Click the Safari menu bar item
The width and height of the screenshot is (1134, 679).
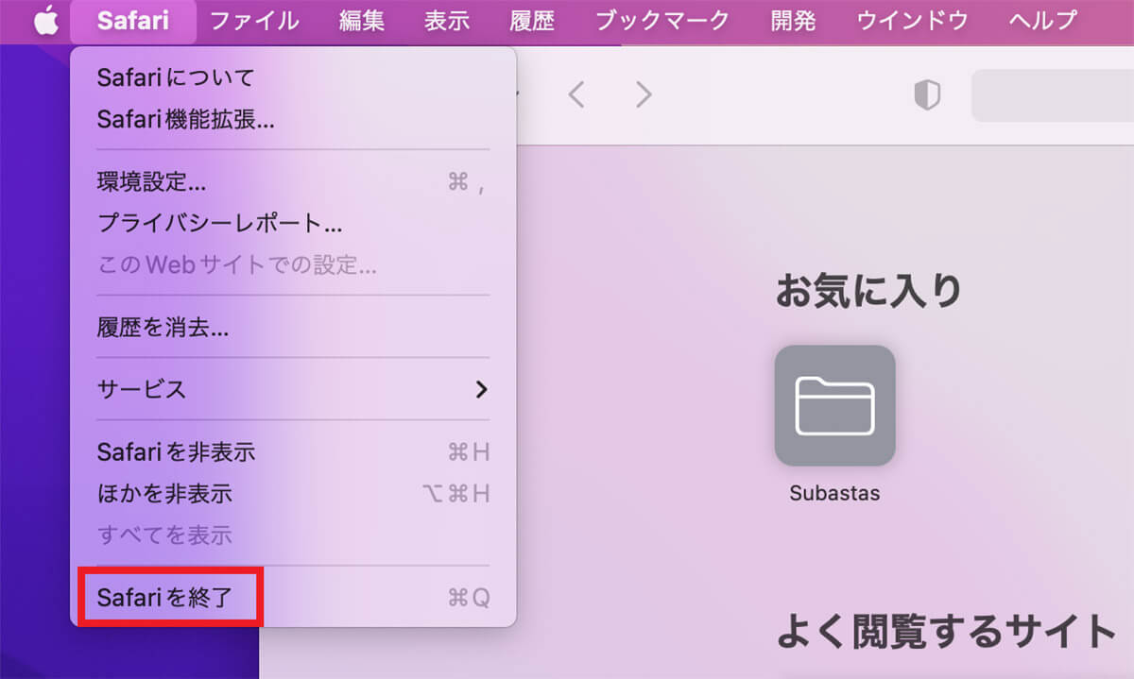click(133, 21)
